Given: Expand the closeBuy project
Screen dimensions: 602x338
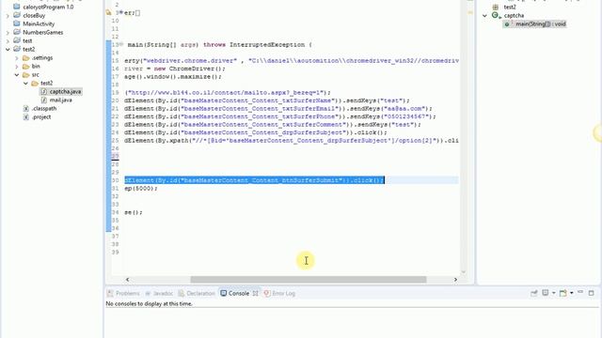Looking at the screenshot, I should [x=8, y=16].
